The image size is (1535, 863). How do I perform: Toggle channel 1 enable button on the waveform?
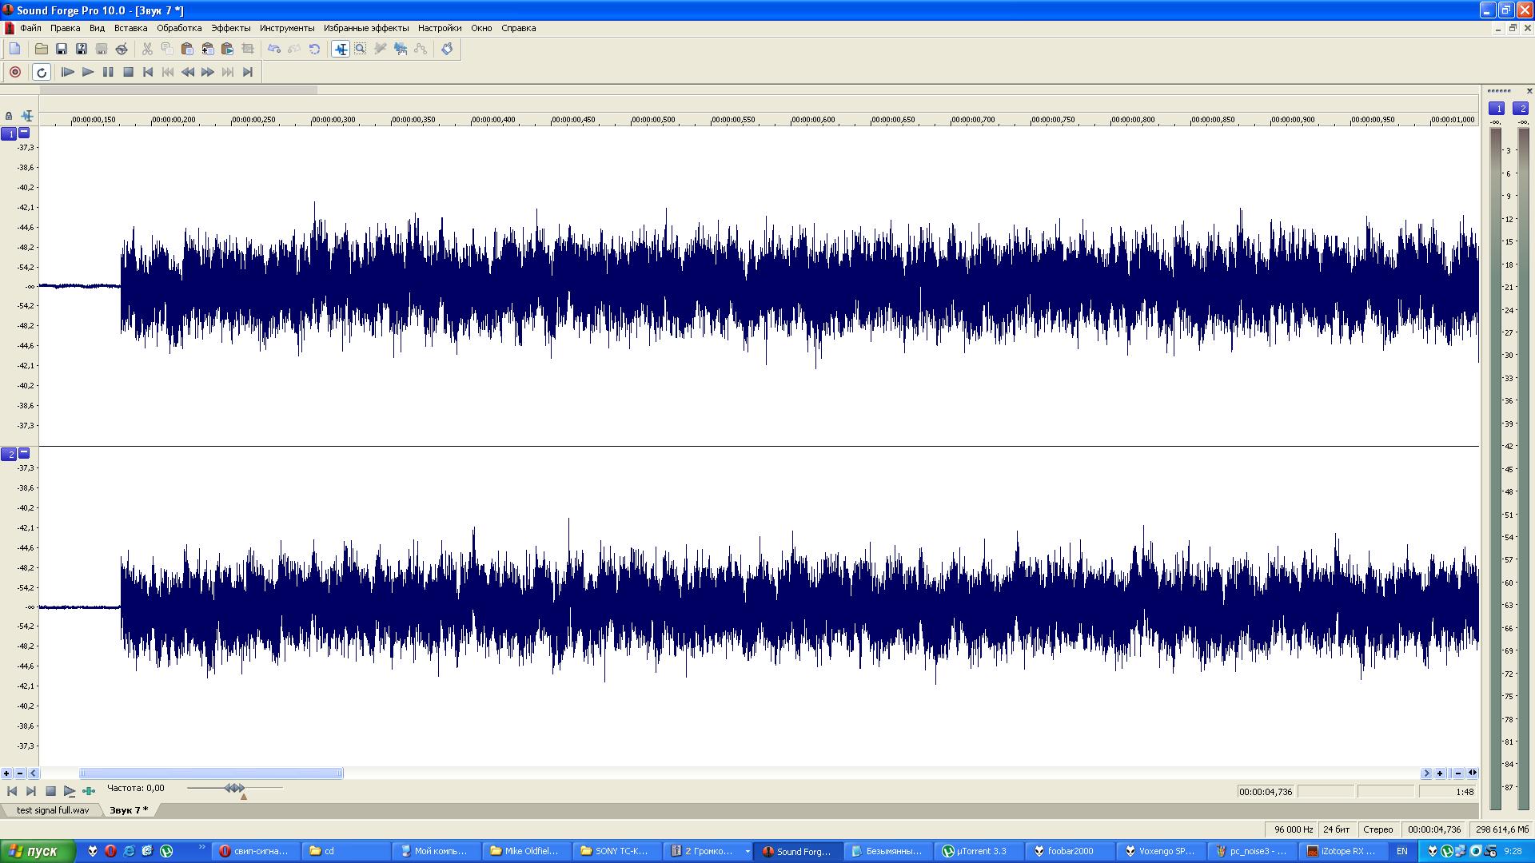(x=9, y=134)
